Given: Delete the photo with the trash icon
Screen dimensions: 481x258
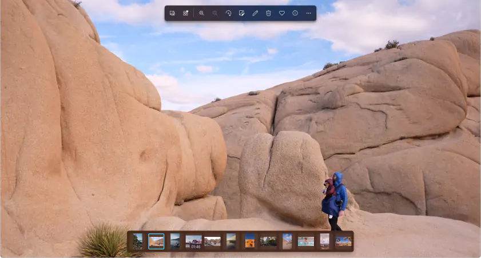Looking at the screenshot, I should tap(268, 13).
